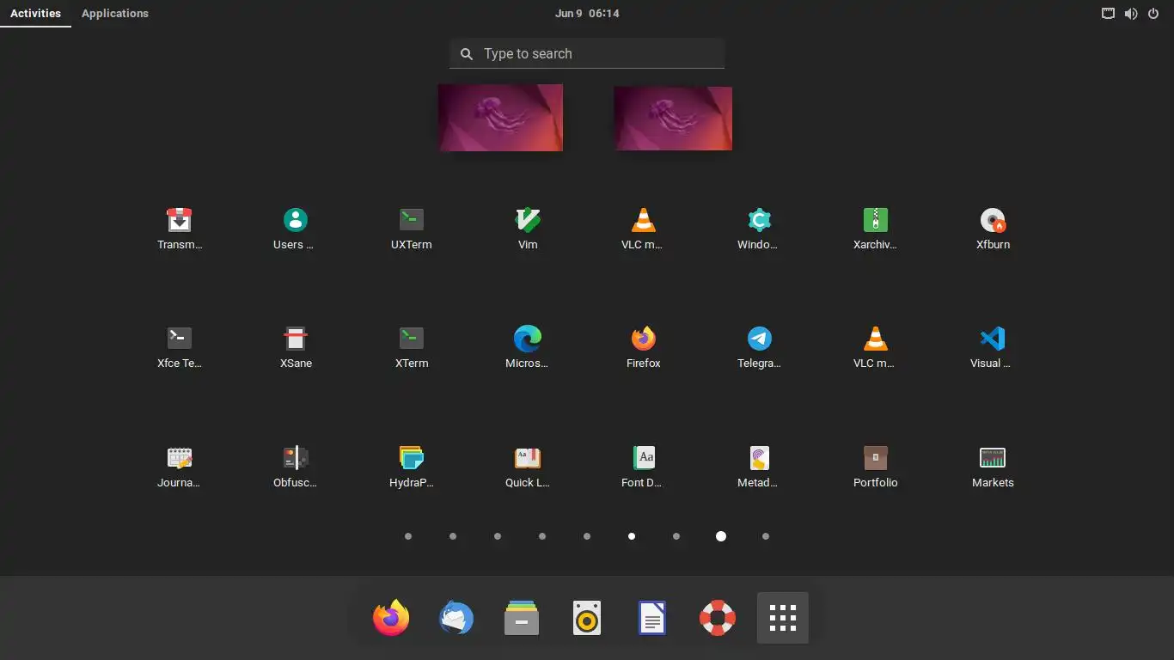1174x660 pixels.
Task: Launch the Portfolio file manager
Action: 875,466
